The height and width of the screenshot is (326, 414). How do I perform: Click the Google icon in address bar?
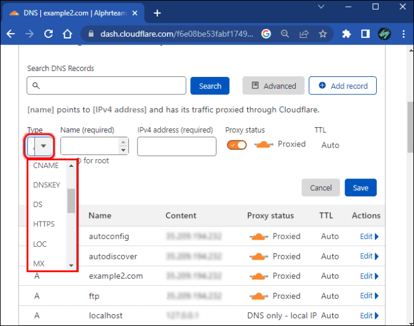coord(266,34)
